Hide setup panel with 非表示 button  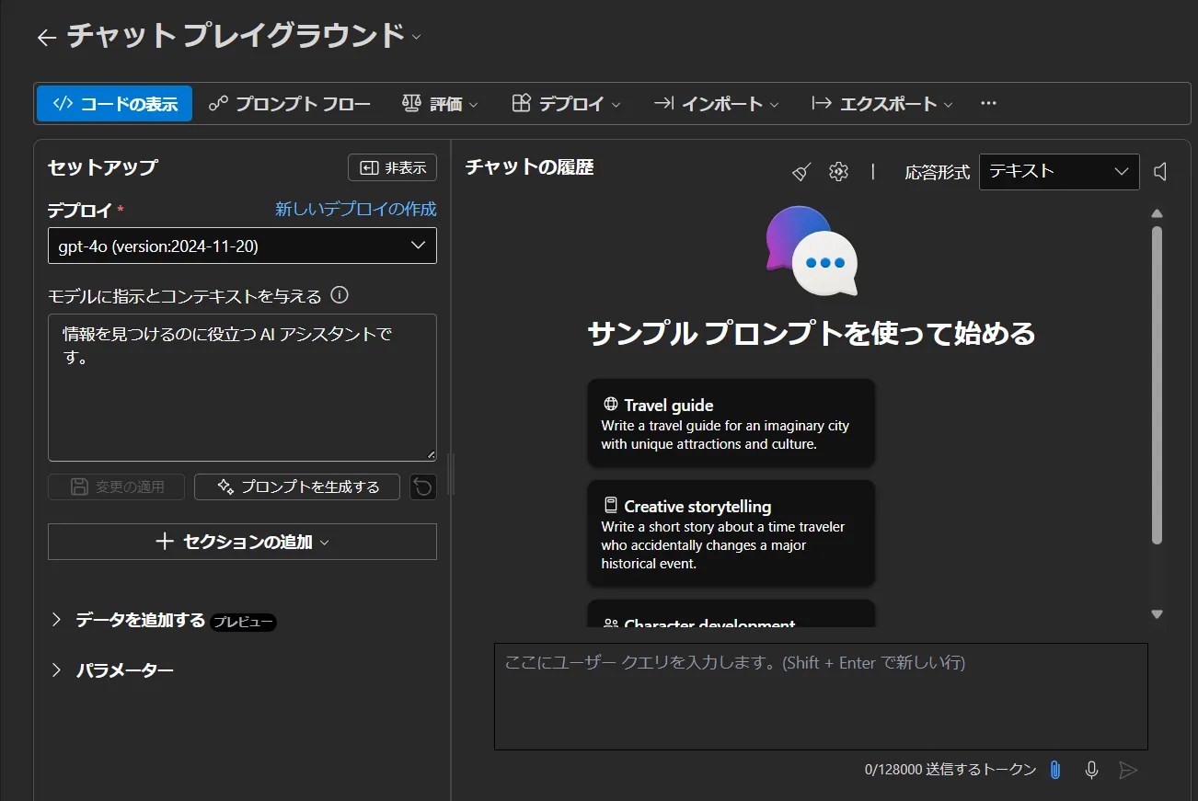click(x=392, y=167)
